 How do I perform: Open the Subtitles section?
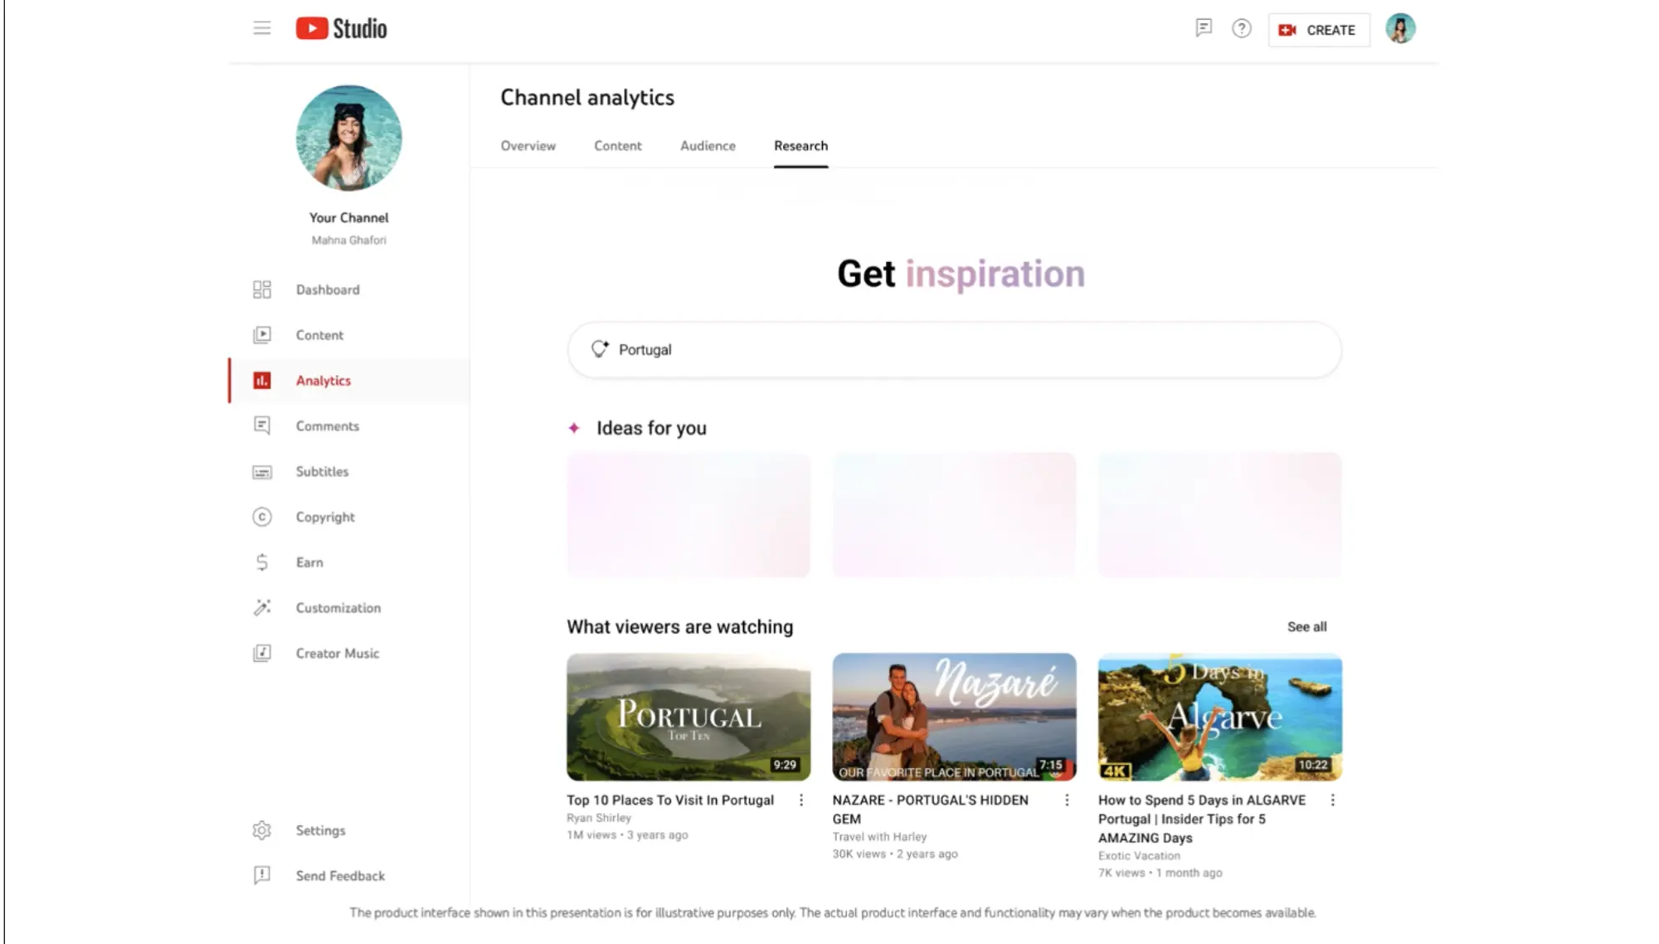coord(322,471)
